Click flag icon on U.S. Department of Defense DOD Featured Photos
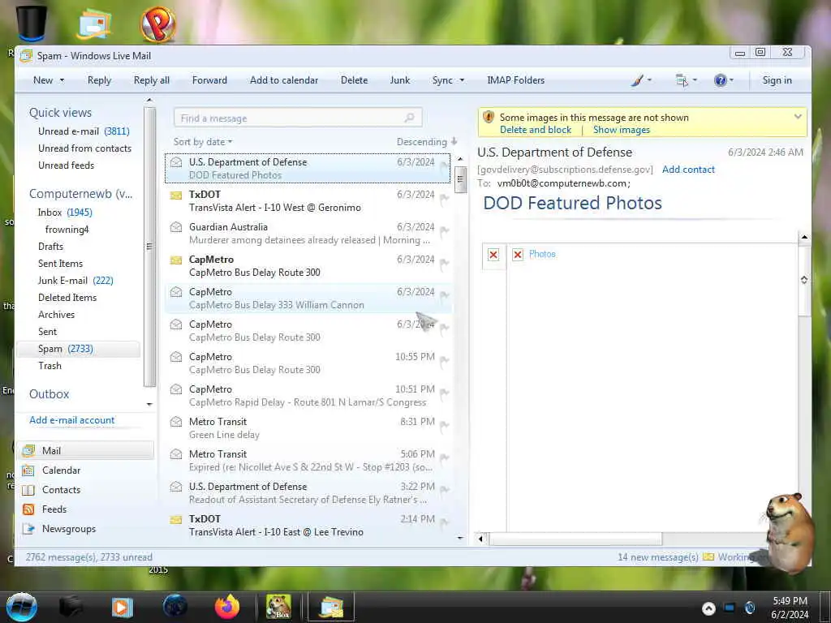Image resolution: width=831 pixels, height=623 pixels. pos(444,167)
